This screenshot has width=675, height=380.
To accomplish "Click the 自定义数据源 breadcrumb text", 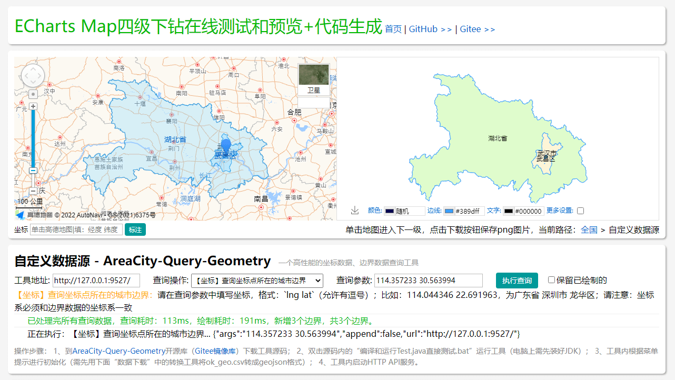I will [634, 230].
